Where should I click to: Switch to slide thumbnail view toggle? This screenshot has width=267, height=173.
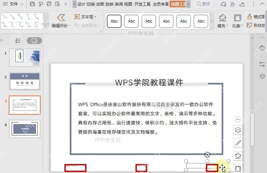(34, 40)
